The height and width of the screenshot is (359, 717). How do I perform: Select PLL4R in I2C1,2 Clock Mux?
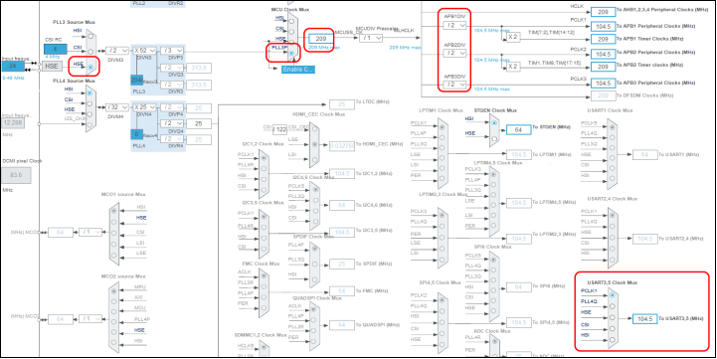point(264,168)
